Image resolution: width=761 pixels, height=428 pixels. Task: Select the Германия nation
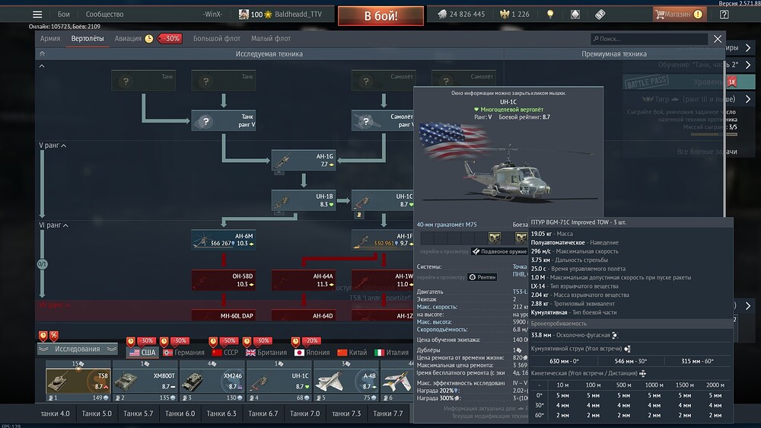184,352
